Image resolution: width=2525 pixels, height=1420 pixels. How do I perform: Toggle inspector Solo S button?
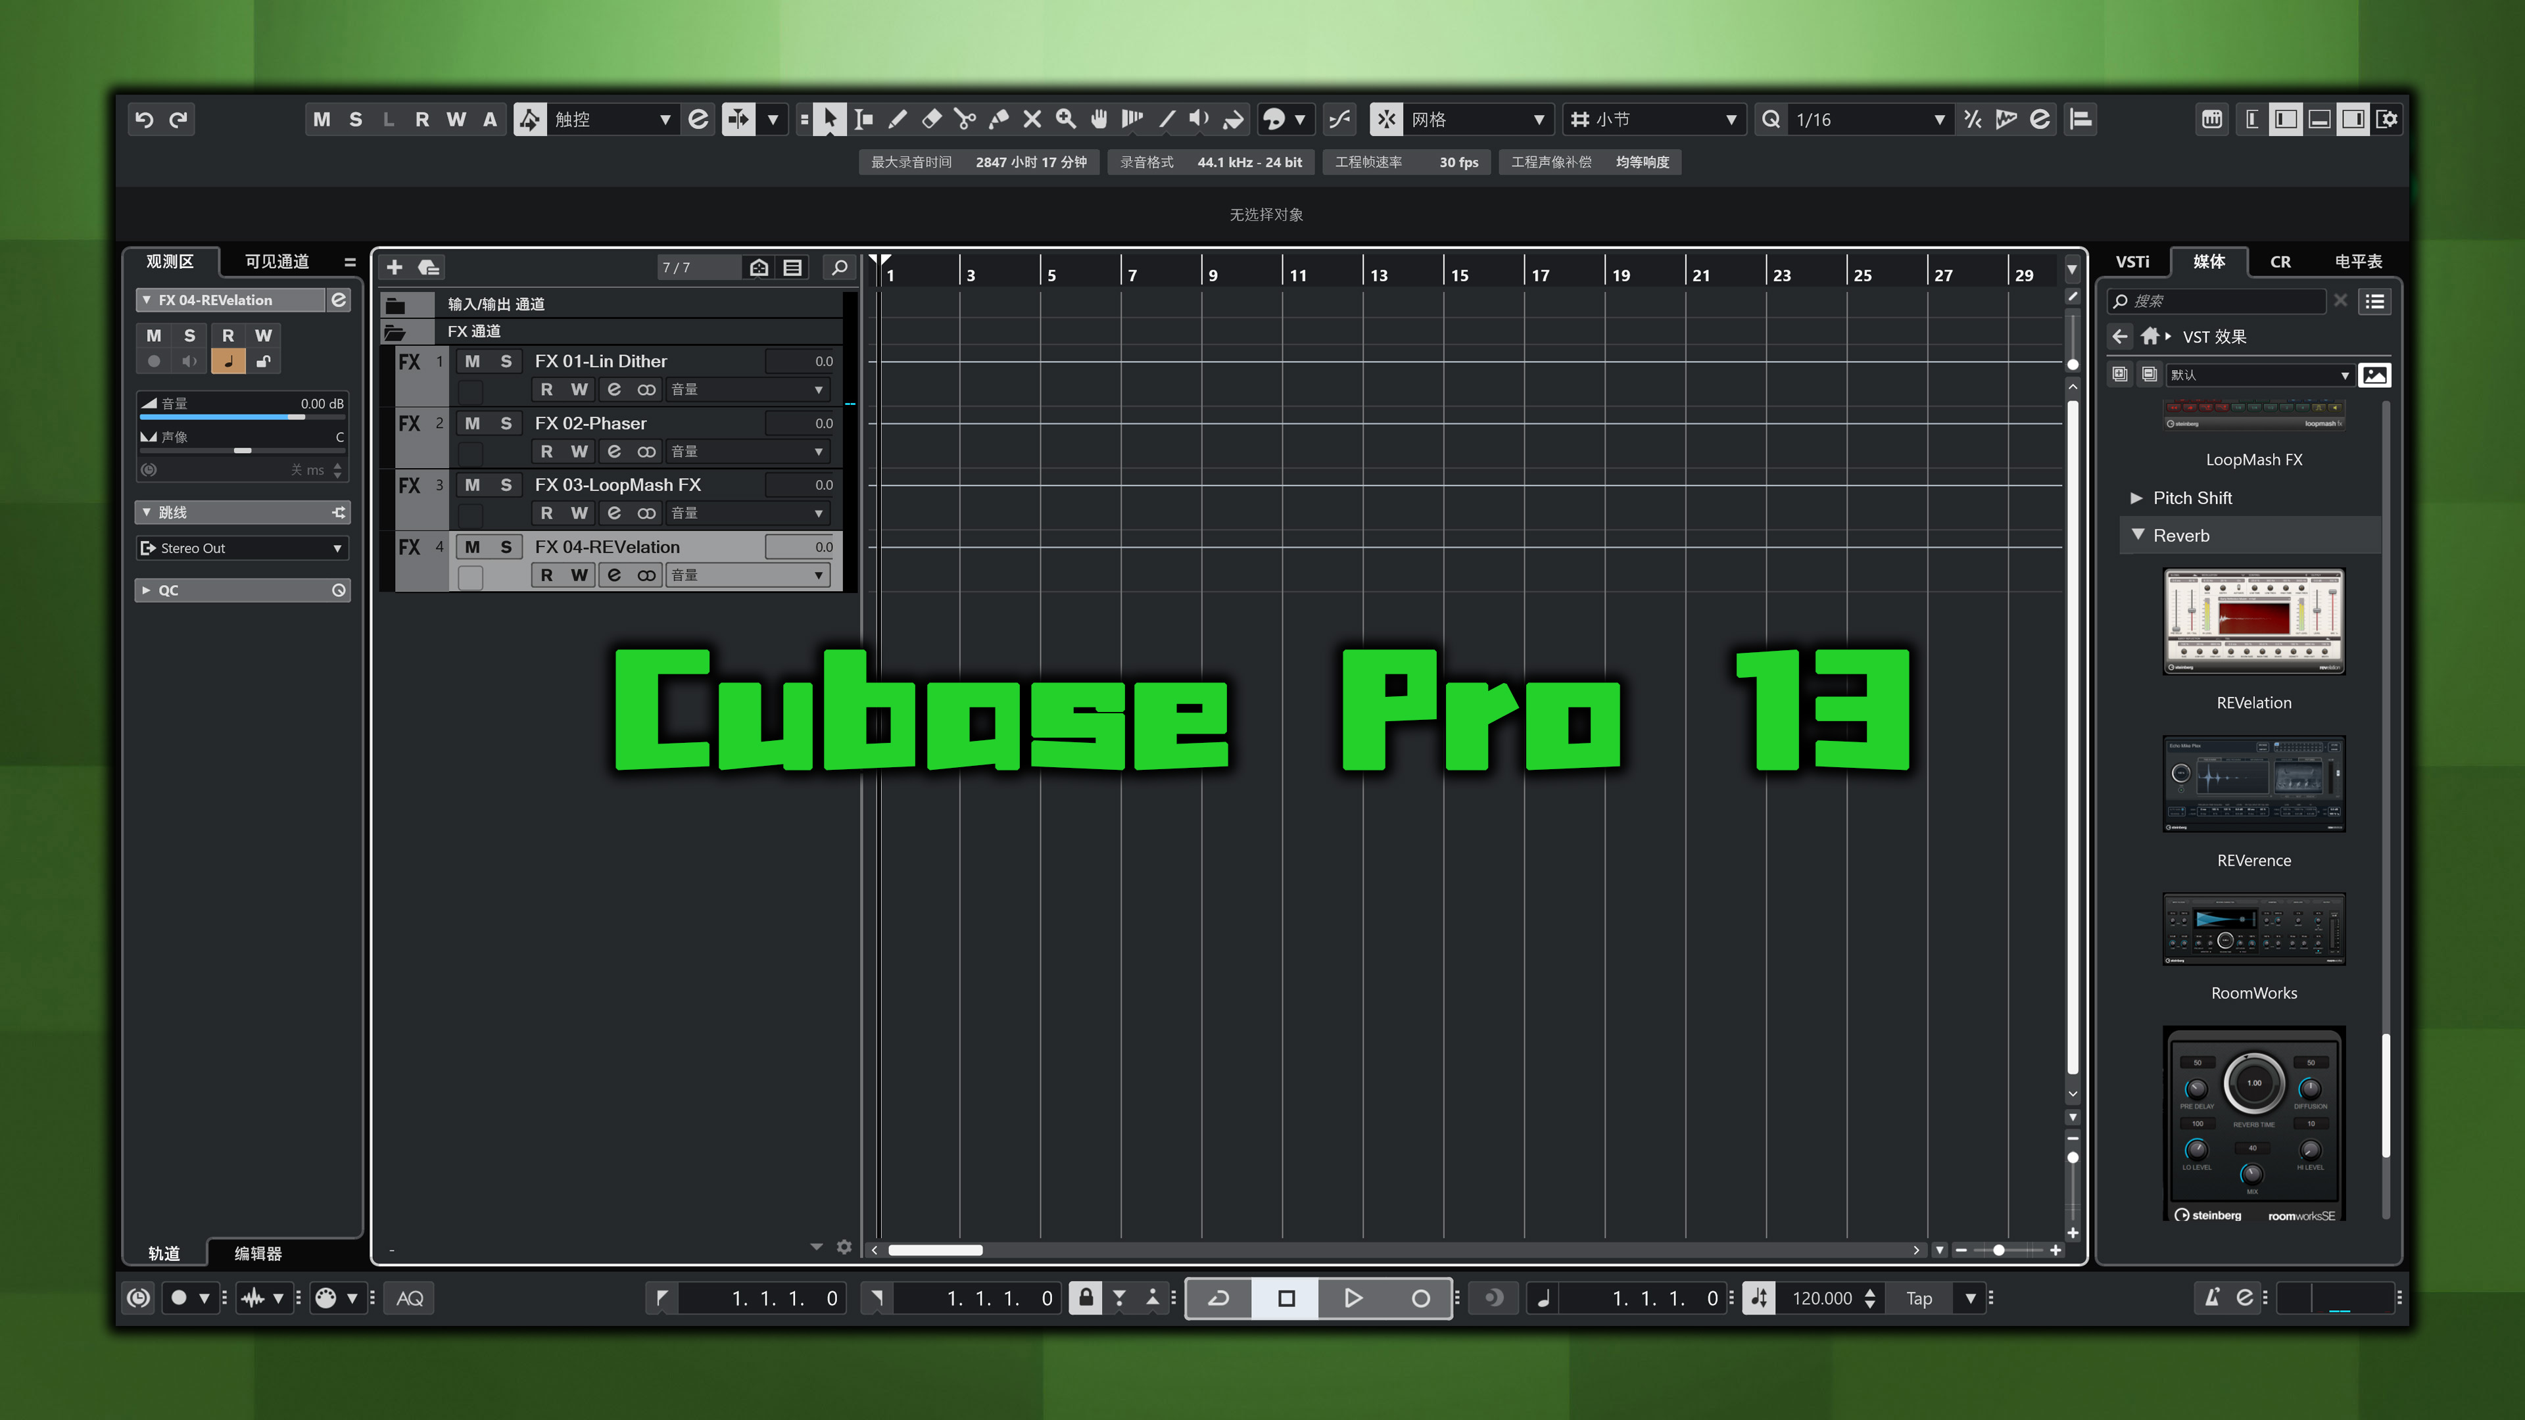click(189, 335)
